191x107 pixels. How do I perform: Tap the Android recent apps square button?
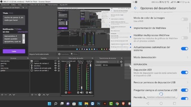(x=174, y=103)
